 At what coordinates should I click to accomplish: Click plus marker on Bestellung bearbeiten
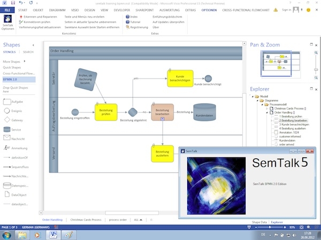click(x=162, y=119)
